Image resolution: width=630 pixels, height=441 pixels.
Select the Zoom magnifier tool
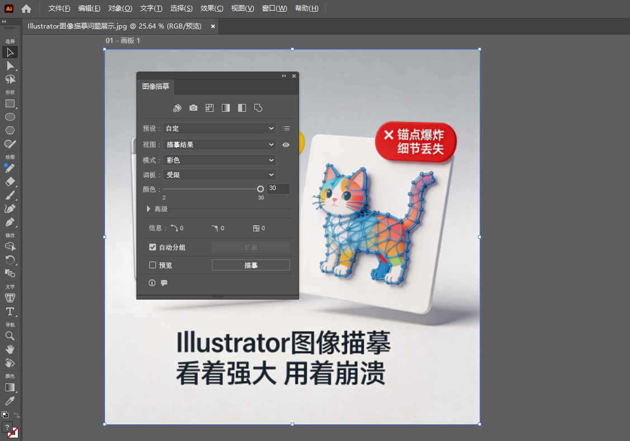[x=10, y=336]
